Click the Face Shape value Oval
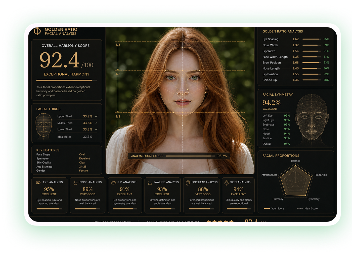Image resolution: width=352 pixels, height=254 pixels. [82, 154]
